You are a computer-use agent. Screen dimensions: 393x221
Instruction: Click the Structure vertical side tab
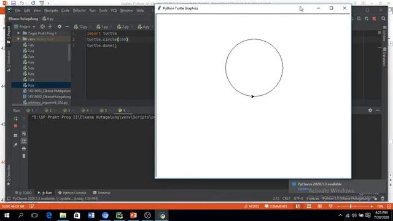(x=9, y=61)
